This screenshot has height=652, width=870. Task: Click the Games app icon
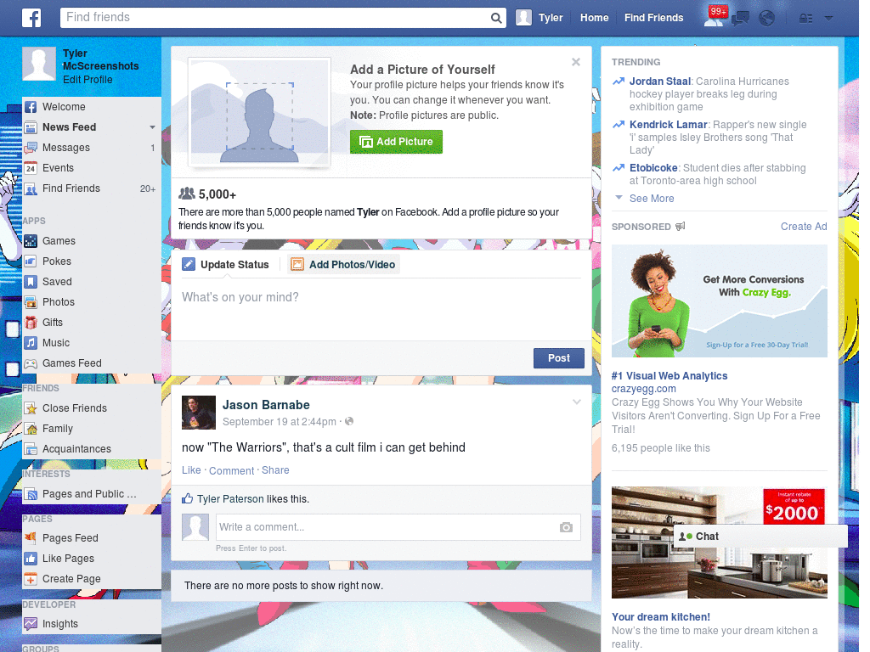(31, 241)
